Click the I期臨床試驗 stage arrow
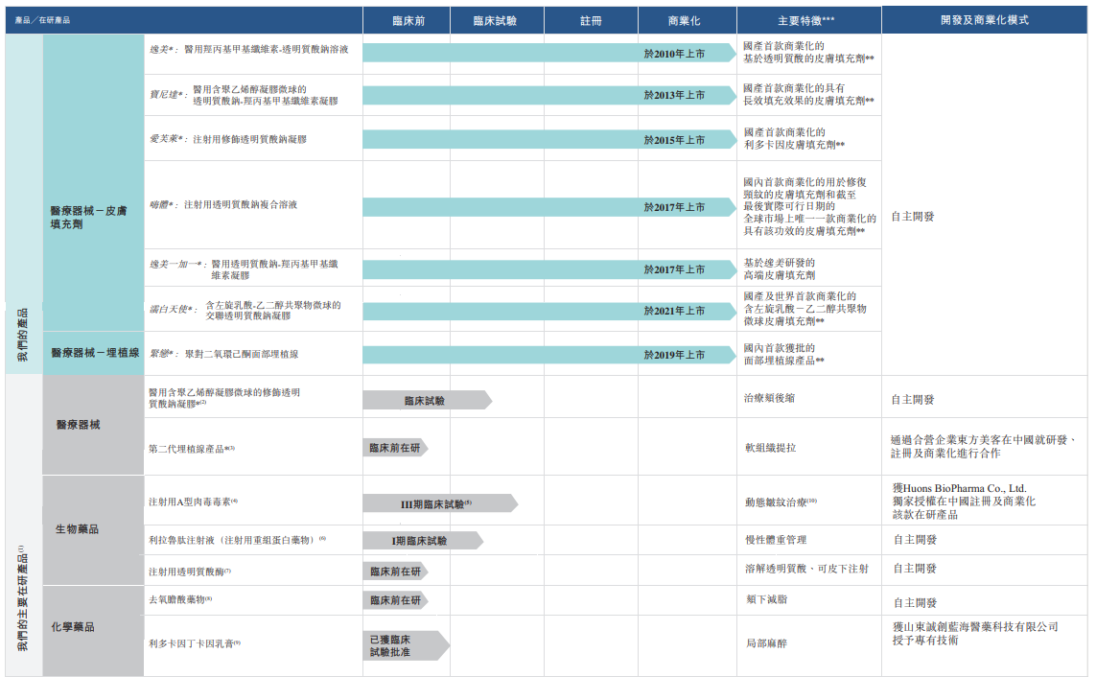The height and width of the screenshot is (677, 1096). tap(422, 540)
